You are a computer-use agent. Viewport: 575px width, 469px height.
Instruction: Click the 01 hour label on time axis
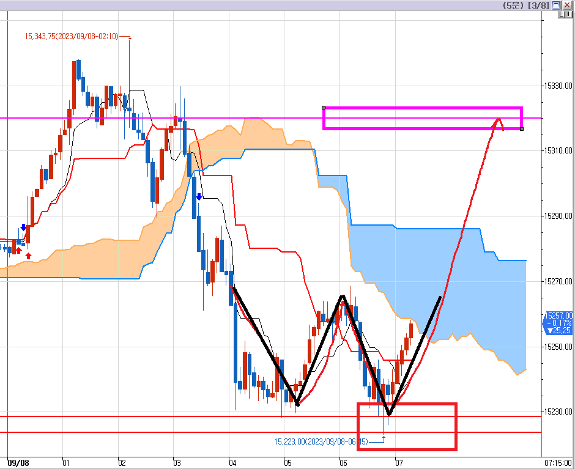pyautogui.click(x=66, y=463)
